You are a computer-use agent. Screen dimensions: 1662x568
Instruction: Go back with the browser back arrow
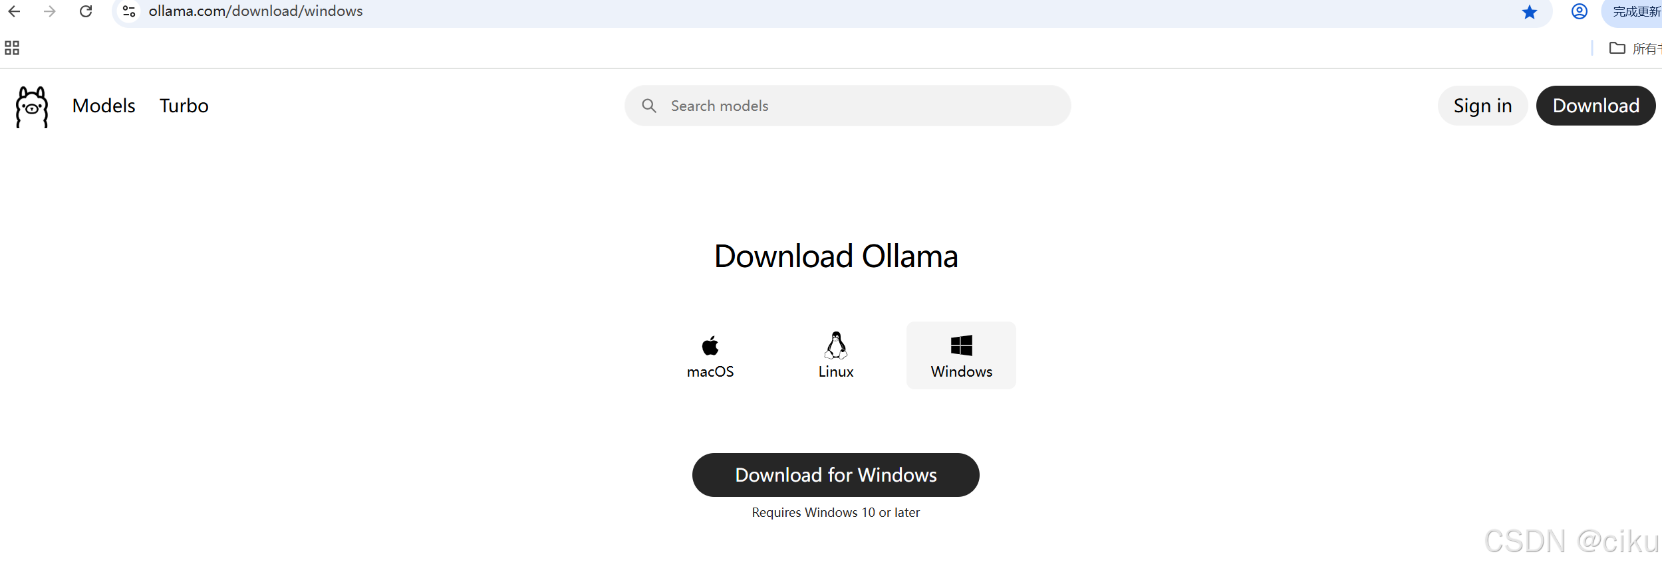[x=14, y=11]
